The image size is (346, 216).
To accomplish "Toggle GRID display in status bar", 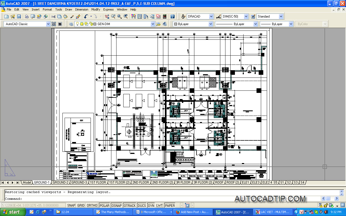I will pyautogui.click(x=81, y=205).
